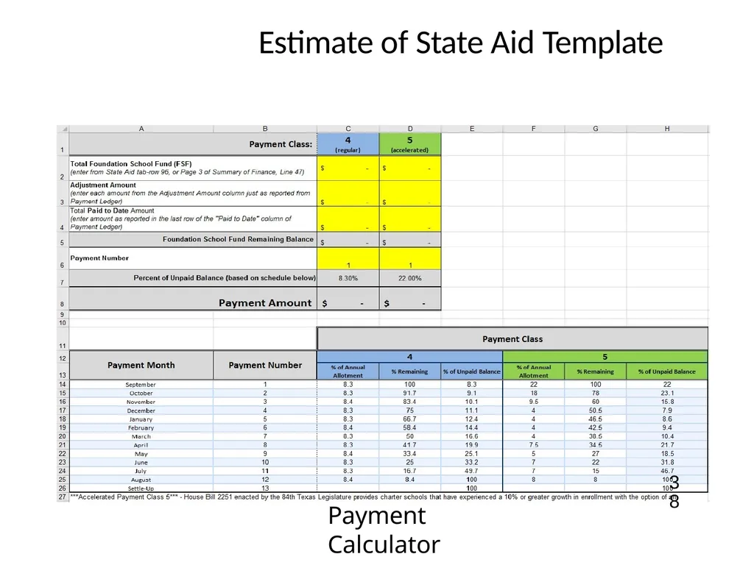
Task: Click the yellow FSF input cell for class 5
Action: tap(410, 168)
